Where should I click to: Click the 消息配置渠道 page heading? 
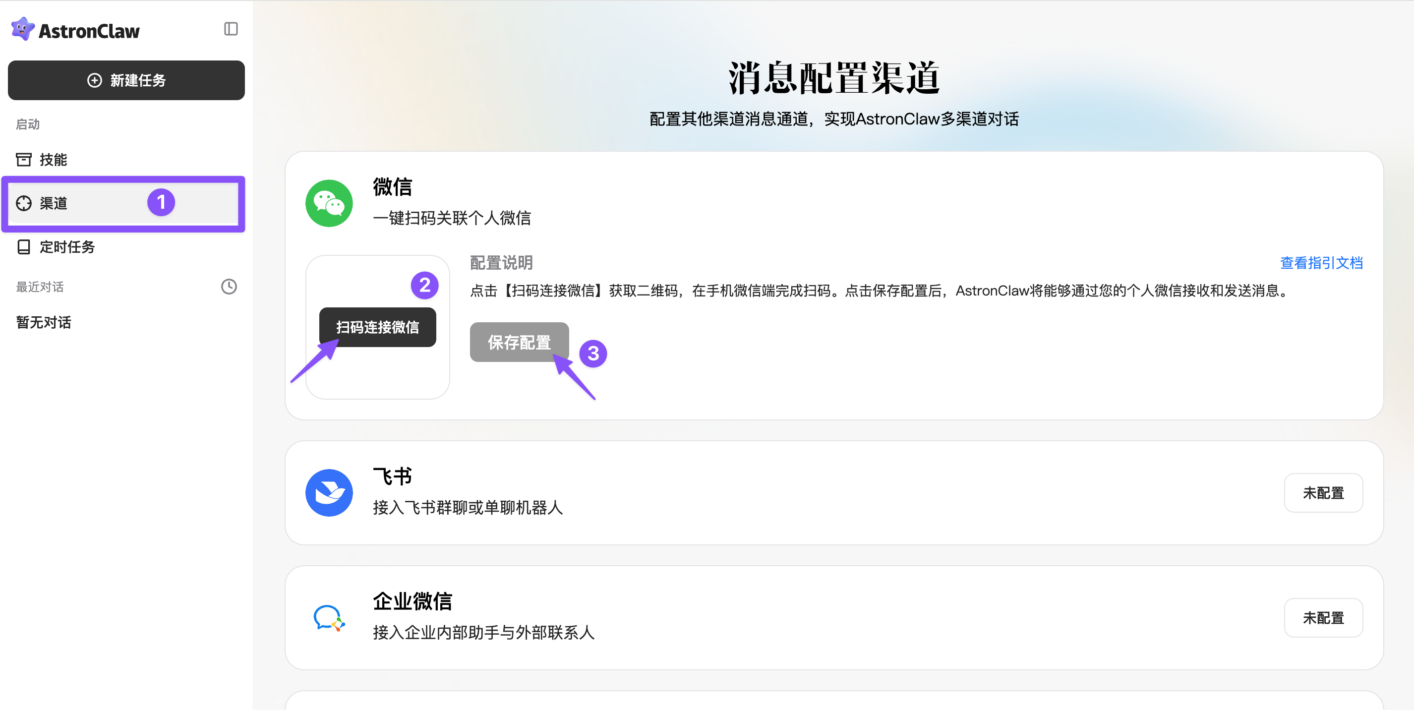834,77
